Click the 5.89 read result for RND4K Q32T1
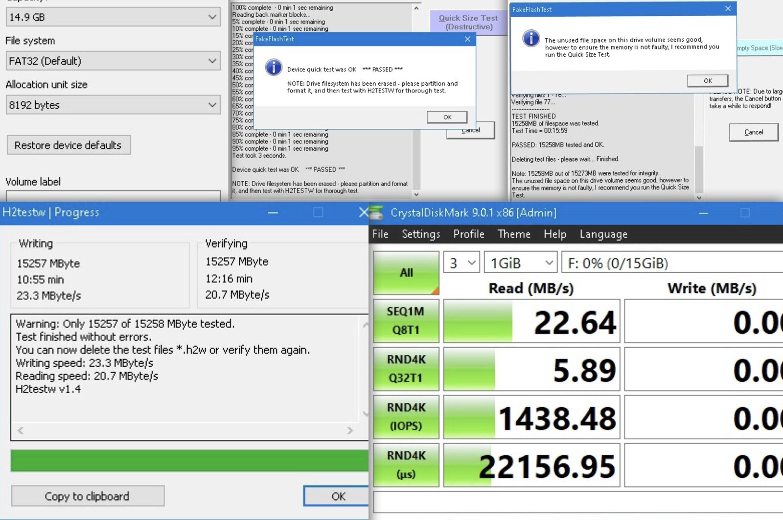Image resolution: width=783 pixels, height=520 pixels. point(531,369)
